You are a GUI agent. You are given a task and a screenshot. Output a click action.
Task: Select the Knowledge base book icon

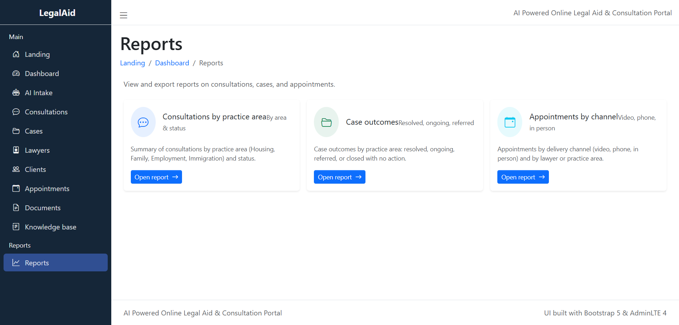point(16,227)
